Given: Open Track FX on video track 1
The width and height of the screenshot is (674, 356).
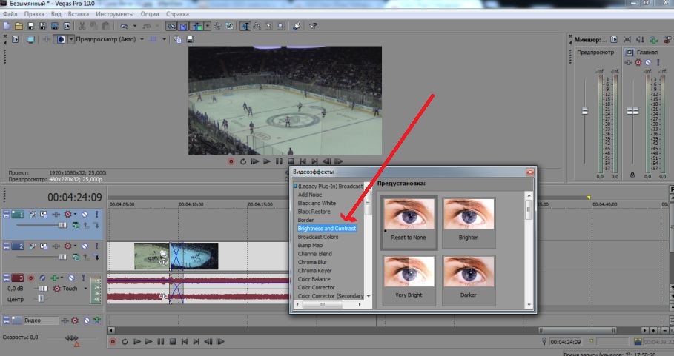Looking at the screenshot, I should tap(56, 214).
